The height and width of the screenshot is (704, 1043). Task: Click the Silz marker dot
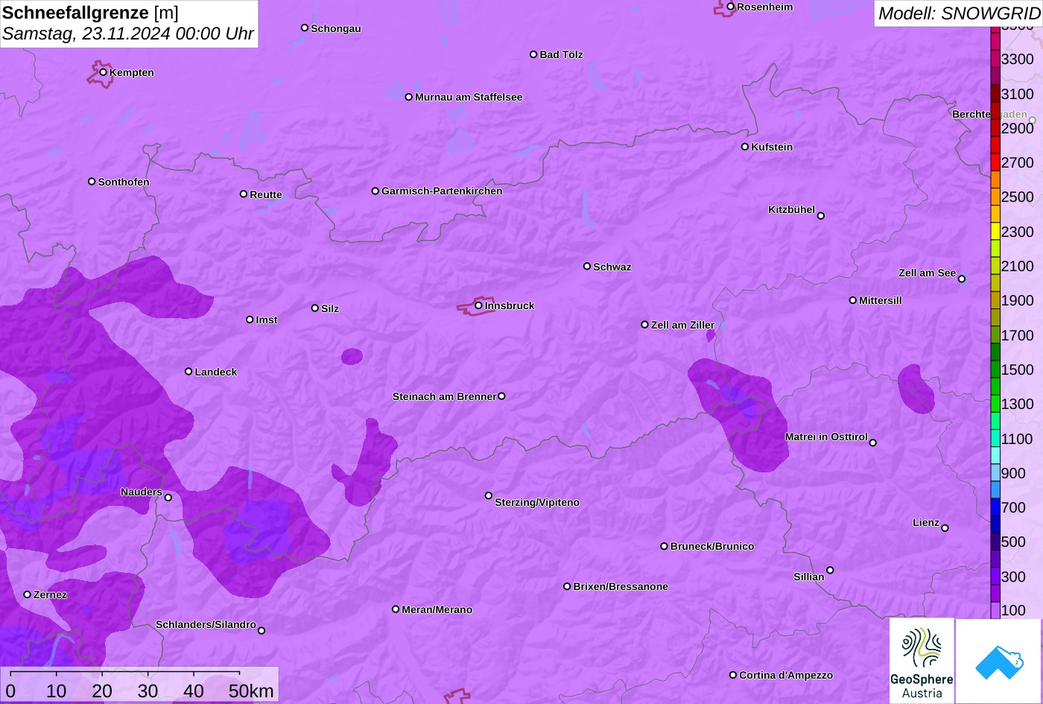[x=315, y=308]
